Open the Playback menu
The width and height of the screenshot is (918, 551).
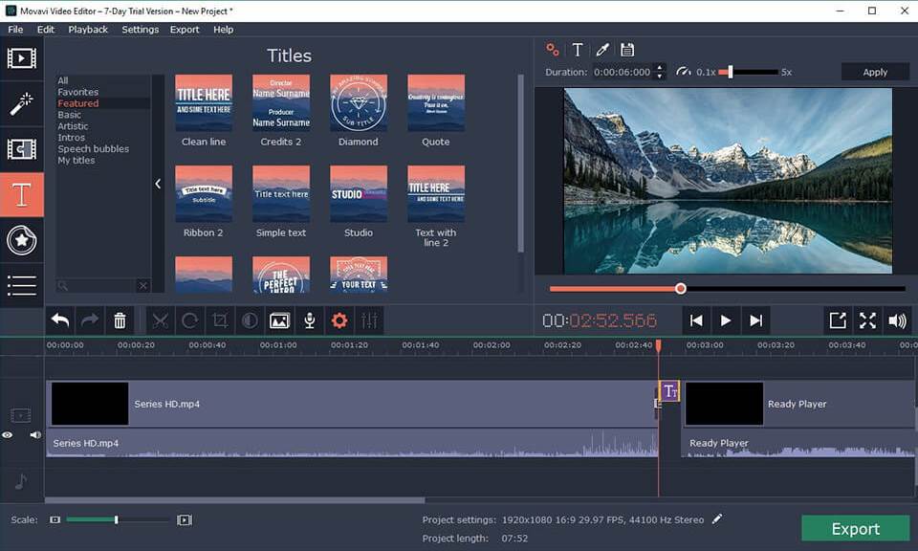point(88,30)
